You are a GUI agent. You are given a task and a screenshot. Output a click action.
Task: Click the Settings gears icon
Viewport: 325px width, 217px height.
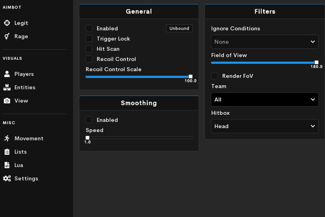pos(7,178)
